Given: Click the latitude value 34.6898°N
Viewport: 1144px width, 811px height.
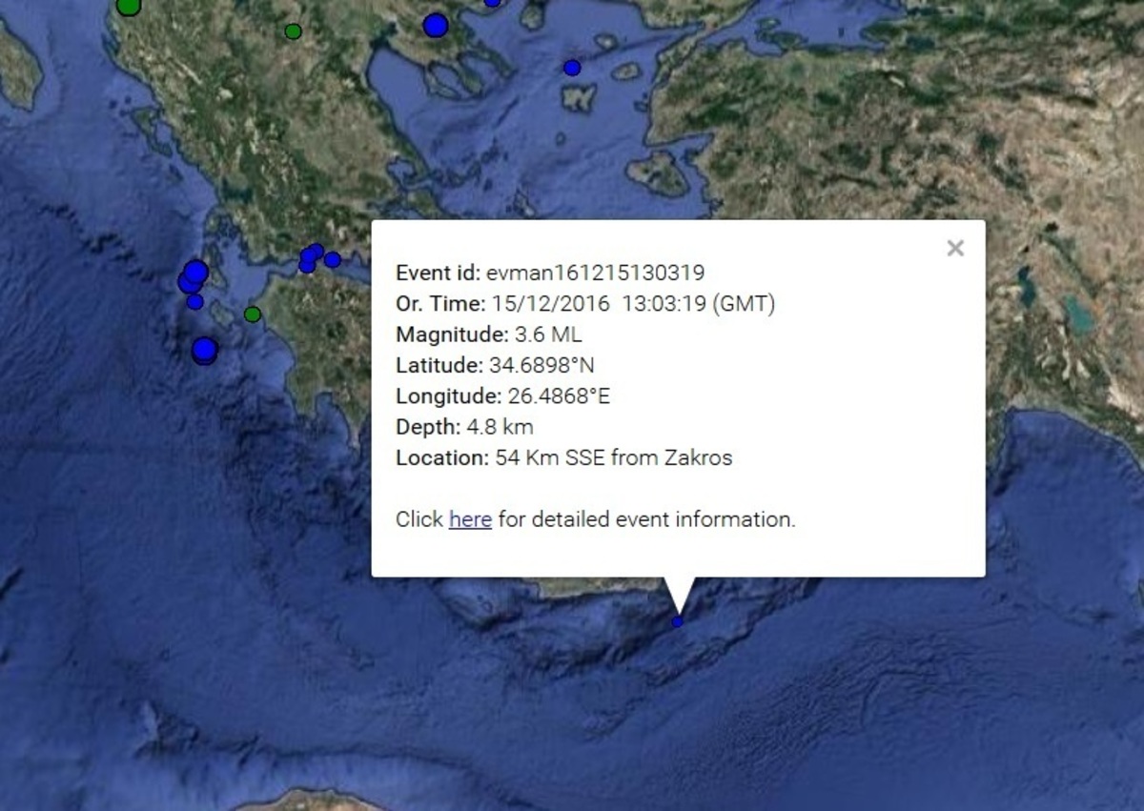Looking at the screenshot, I should pos(541,365).
